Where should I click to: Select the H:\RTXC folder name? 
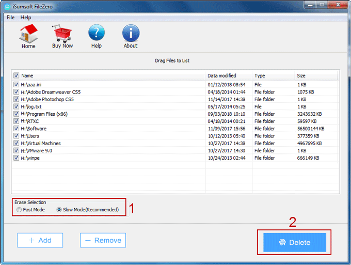click(30, 121)
